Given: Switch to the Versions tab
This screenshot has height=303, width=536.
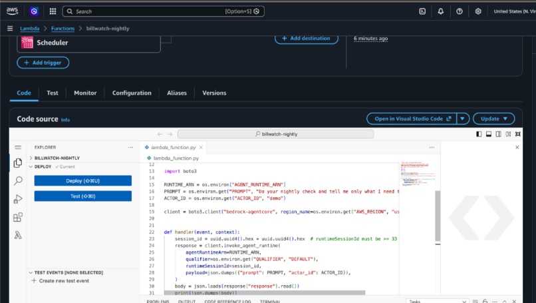Looking at the screenshot, I should pyautogui.click(x=214, y=93).
